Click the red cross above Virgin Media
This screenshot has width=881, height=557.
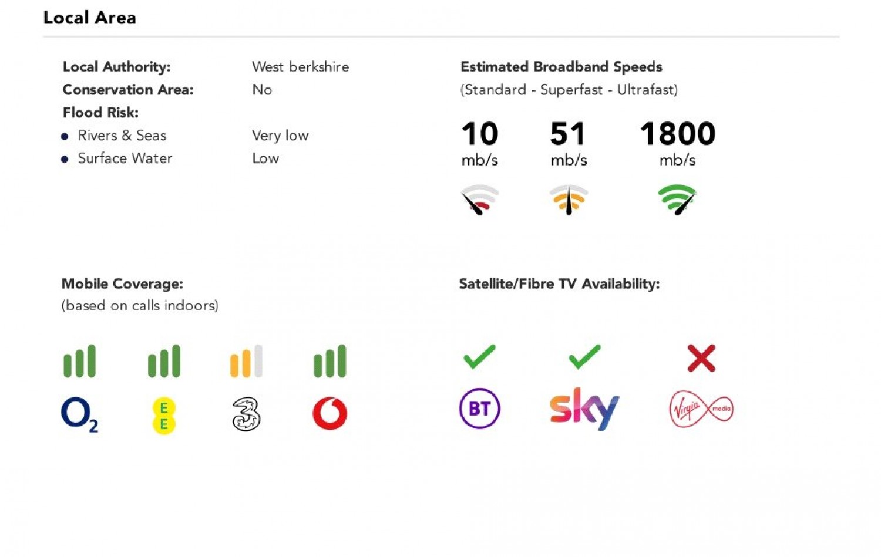point(701,358)
